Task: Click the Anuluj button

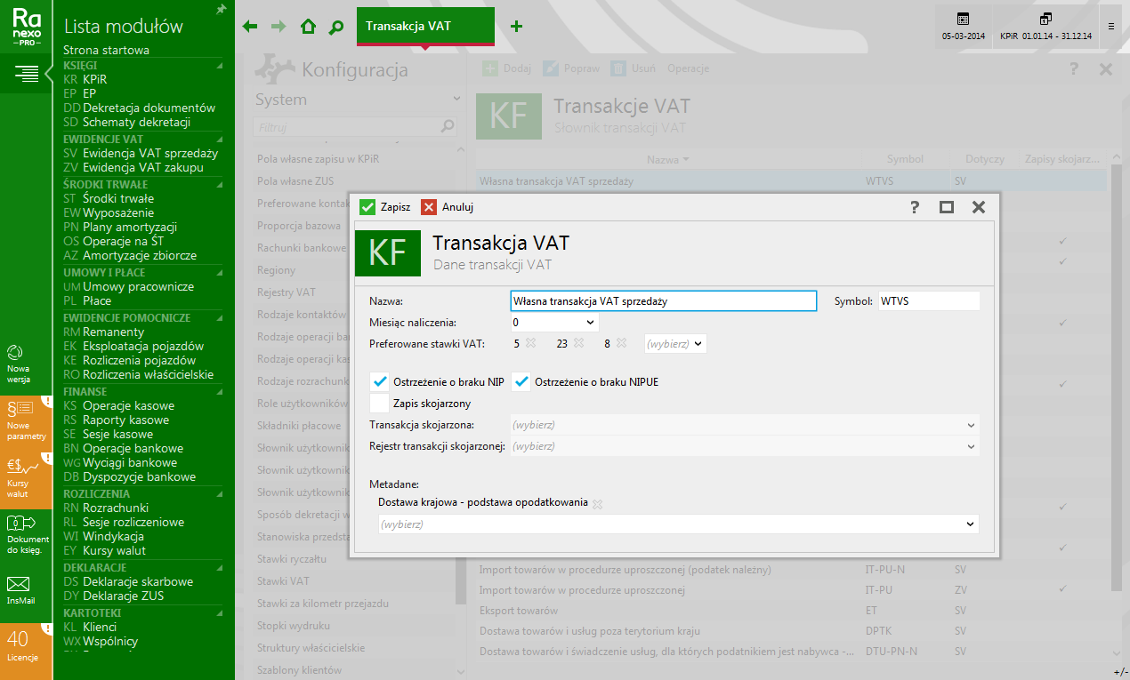Action: 448,207
